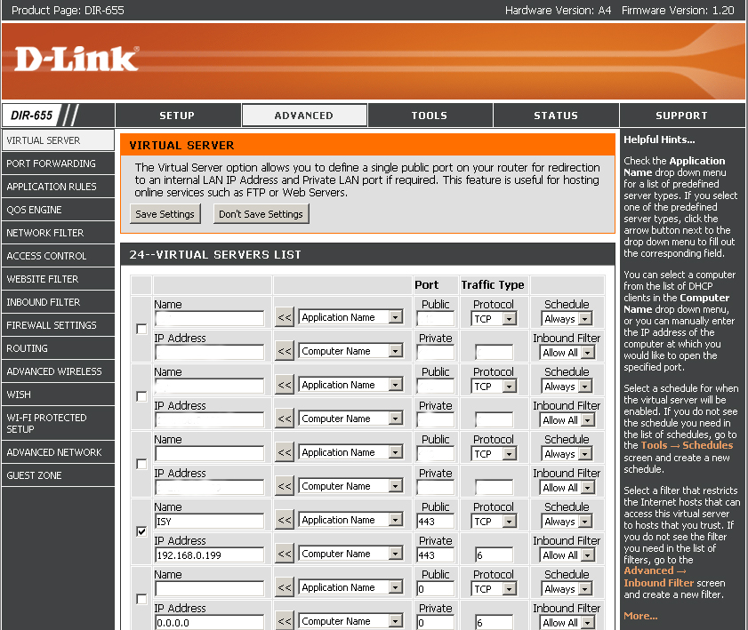Go to Guest Zone settings

58,475
